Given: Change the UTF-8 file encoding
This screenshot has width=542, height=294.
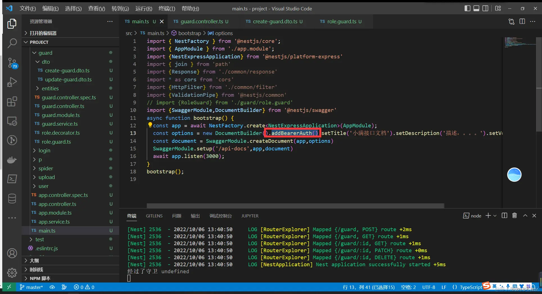Looking at the screenshot, I should 429,287.
